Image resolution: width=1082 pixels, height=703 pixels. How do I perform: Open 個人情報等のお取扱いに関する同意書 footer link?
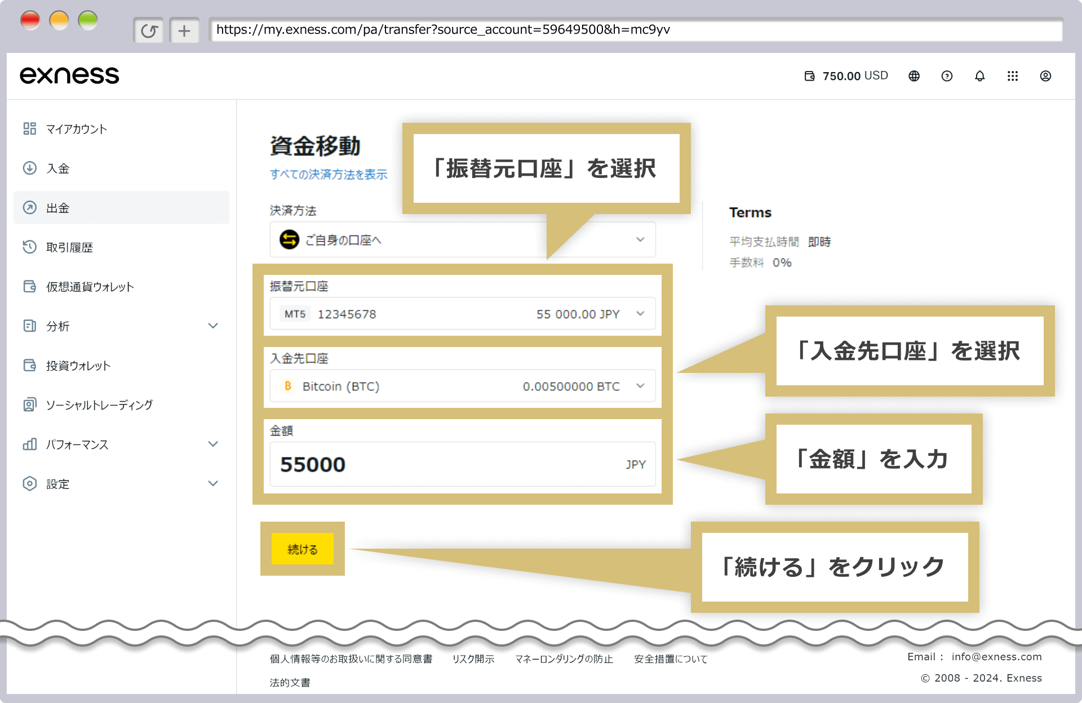351,658
